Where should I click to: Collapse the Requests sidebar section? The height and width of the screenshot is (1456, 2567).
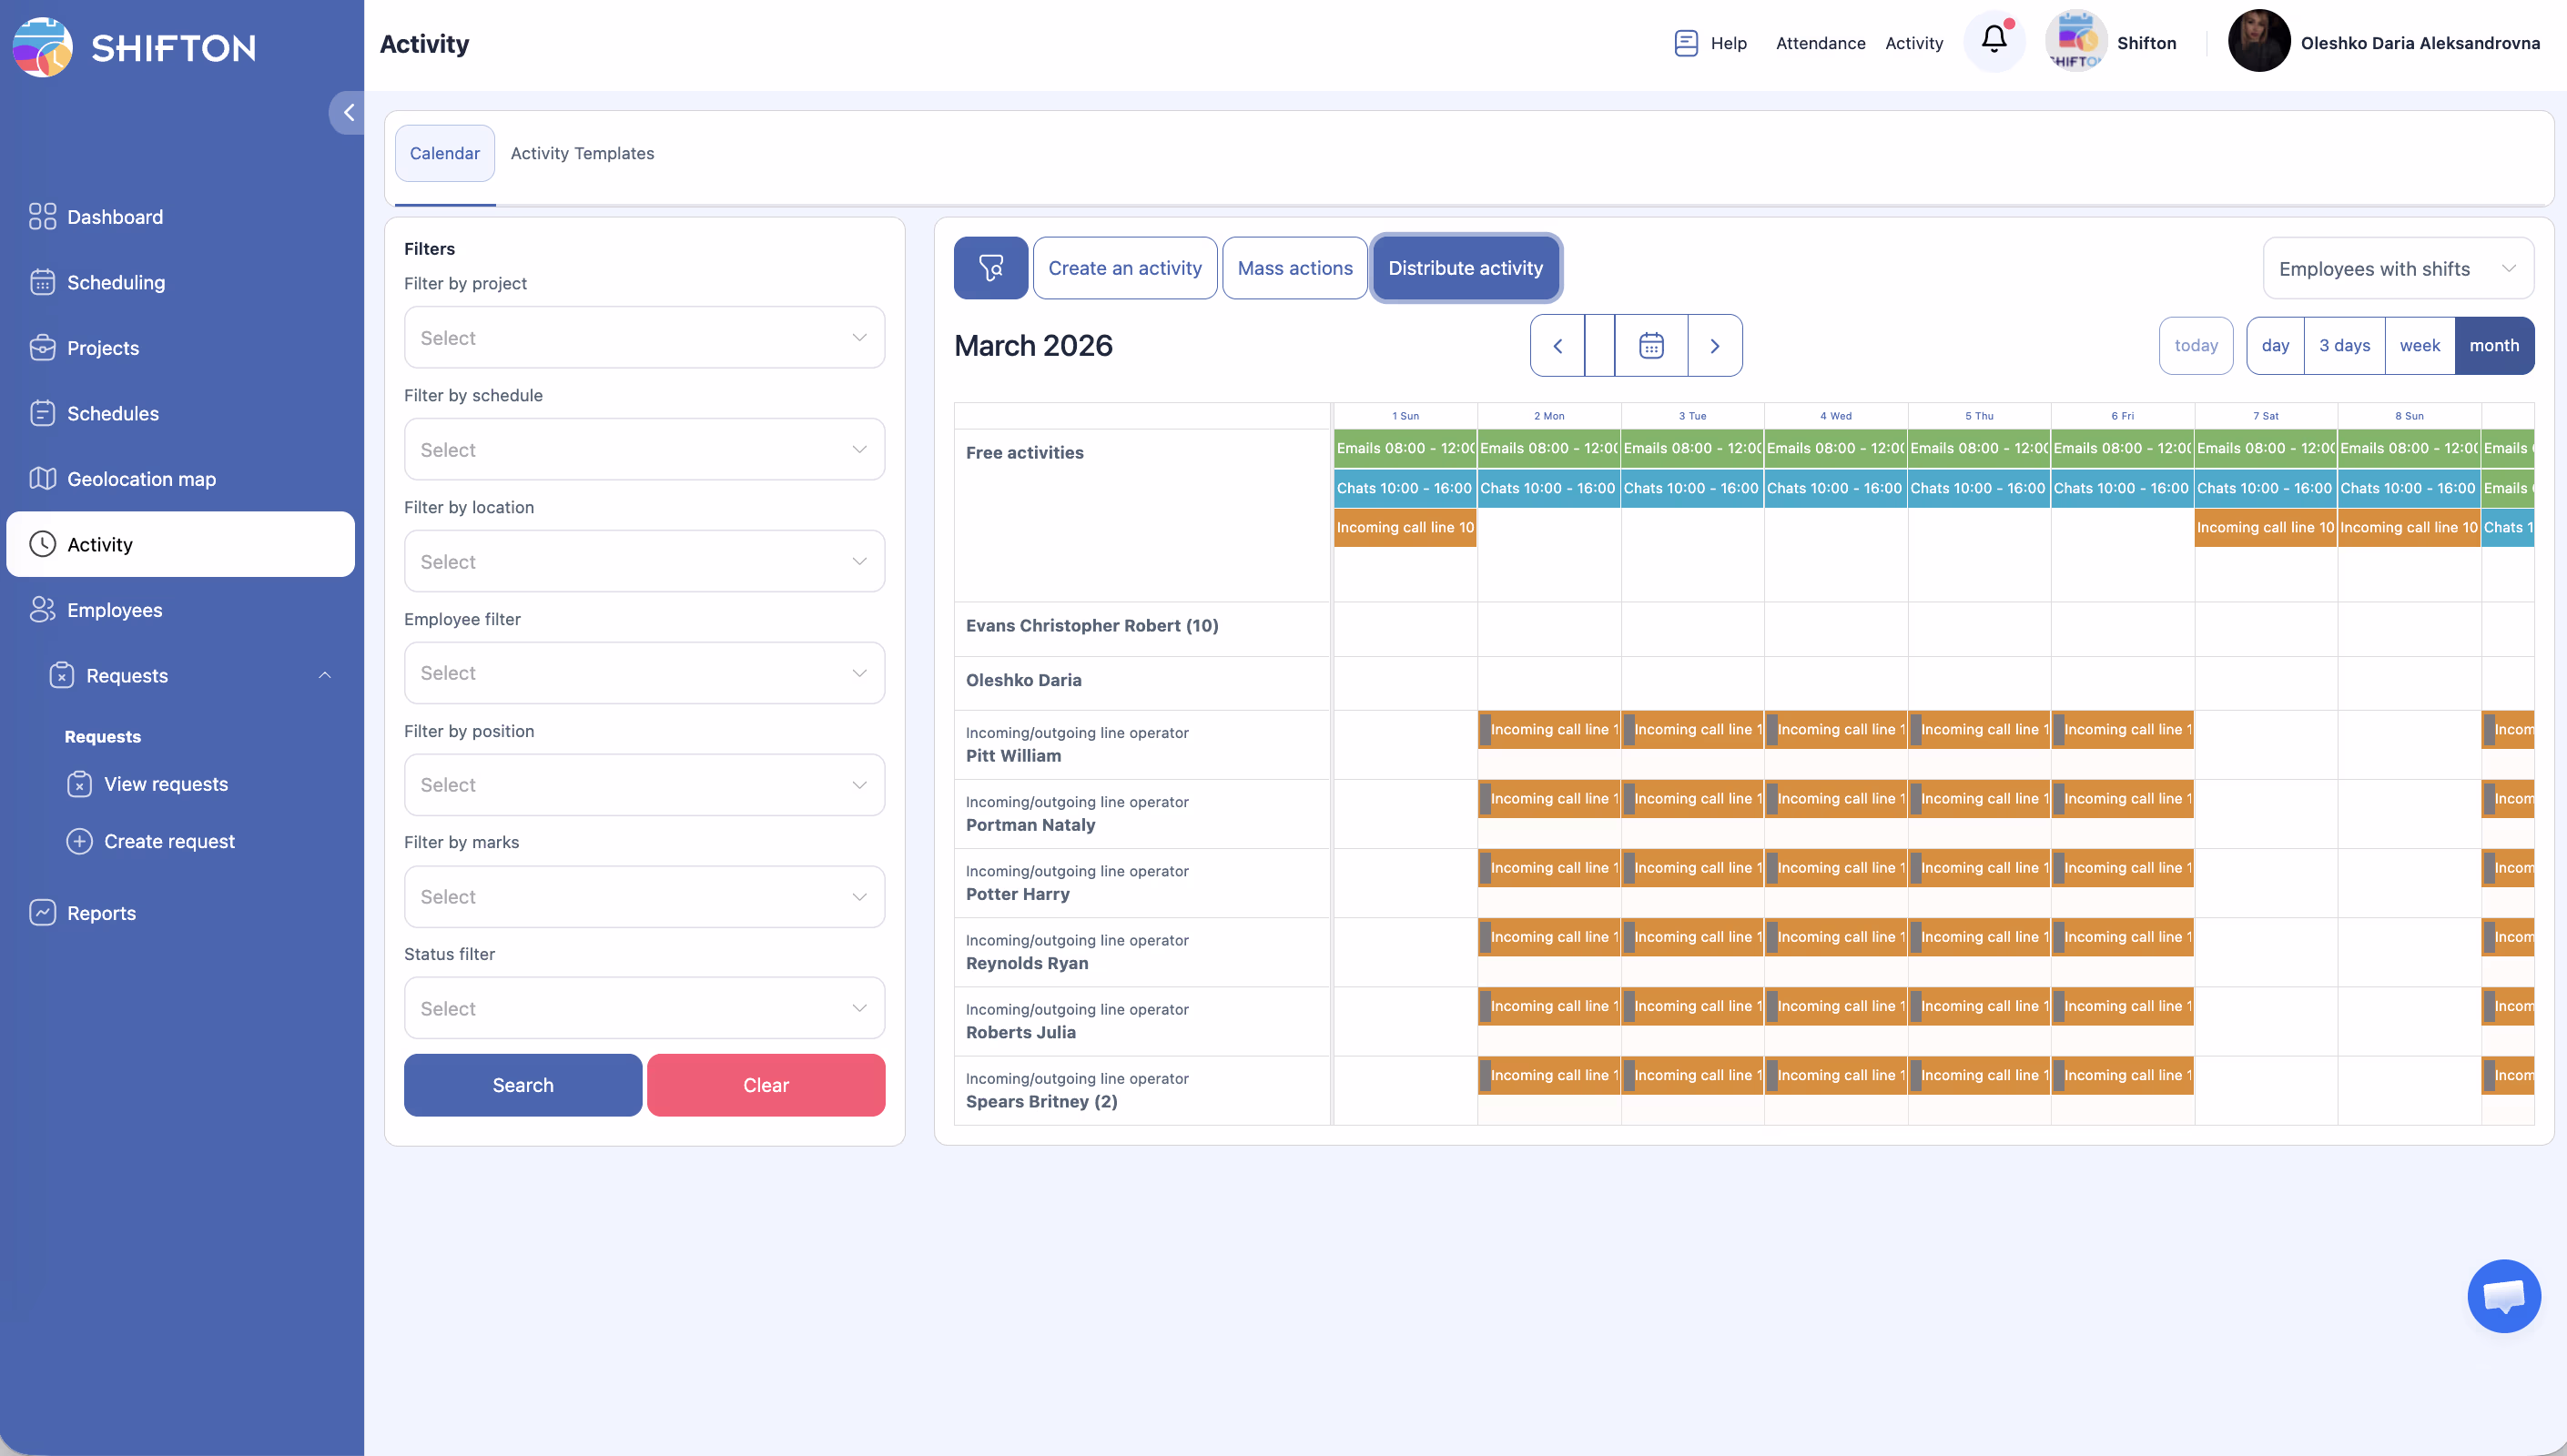pos(324,676)
